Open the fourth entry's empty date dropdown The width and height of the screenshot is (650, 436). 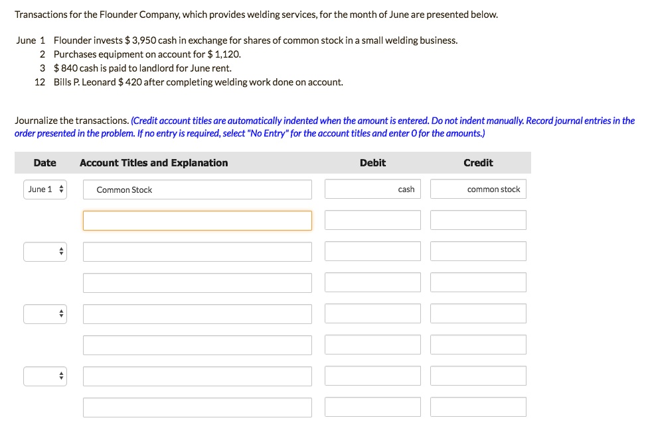click(x=44, y=376)
